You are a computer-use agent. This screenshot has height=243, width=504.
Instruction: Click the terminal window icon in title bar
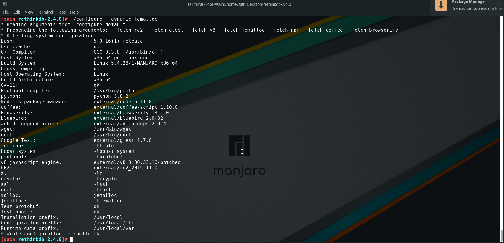click(5, 4)
